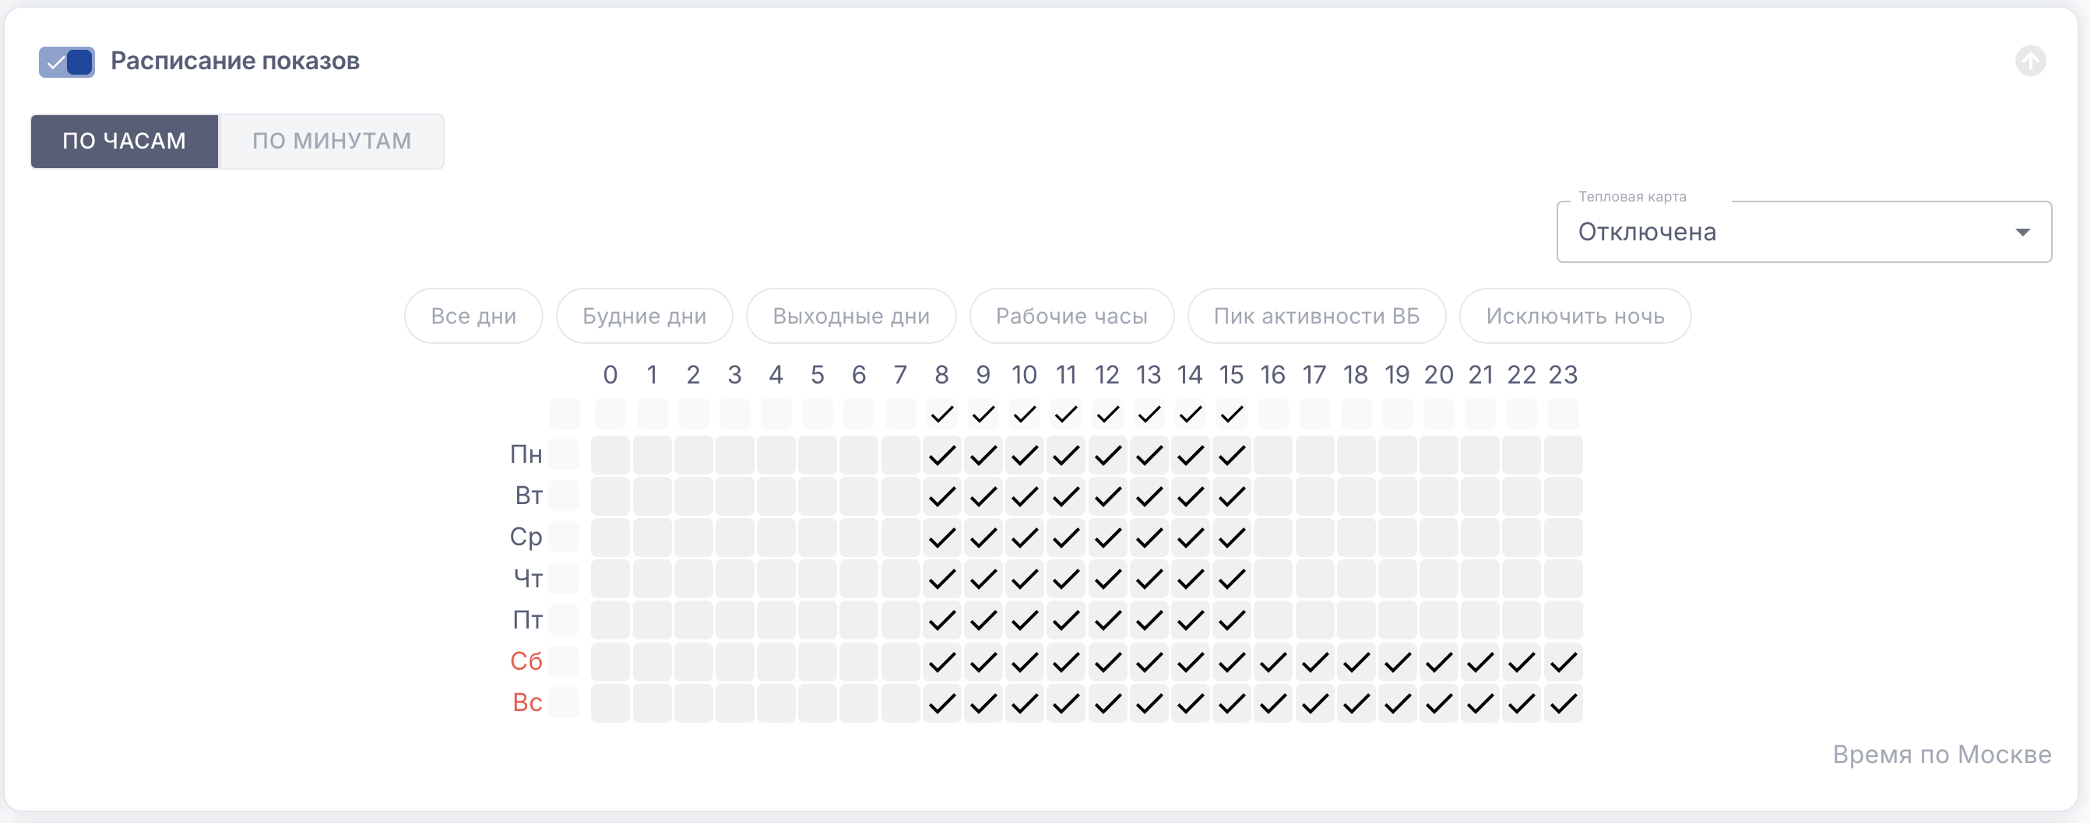Click the dropdown arrow next to Отключена
This screenshot has width=2090, height=823.
coord(2021,233)
